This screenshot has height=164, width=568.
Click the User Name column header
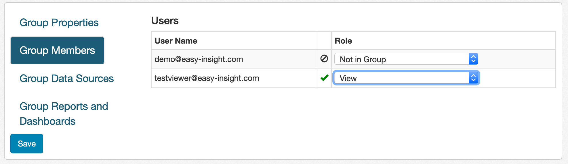[176, 41]
